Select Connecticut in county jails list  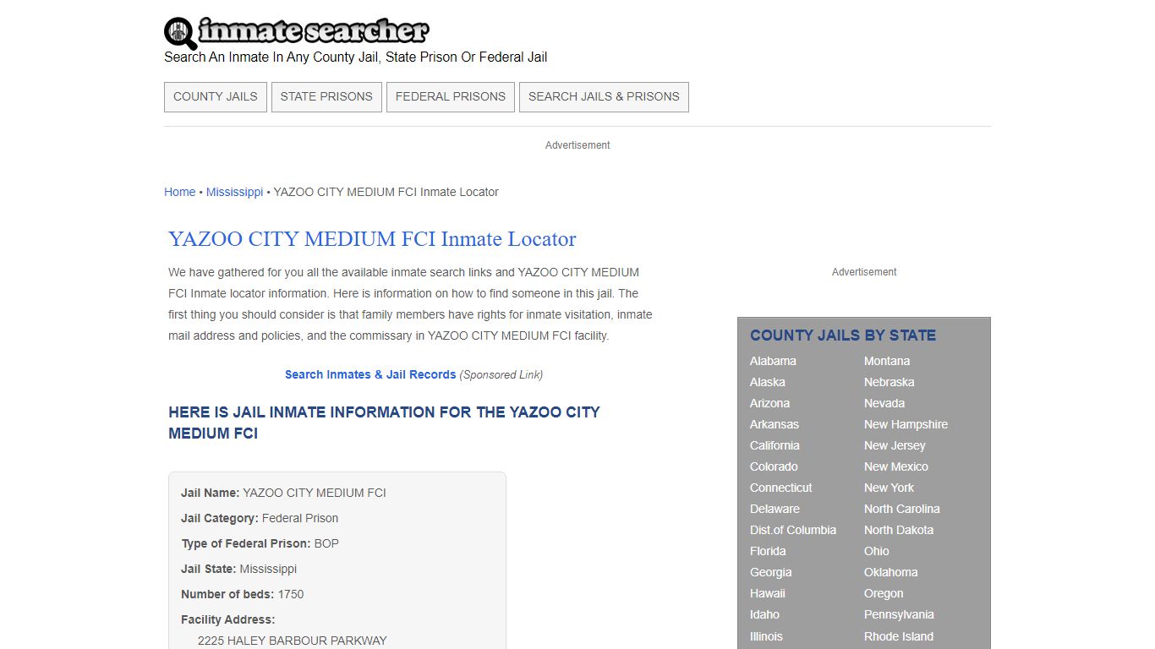(x=780, y=488)
